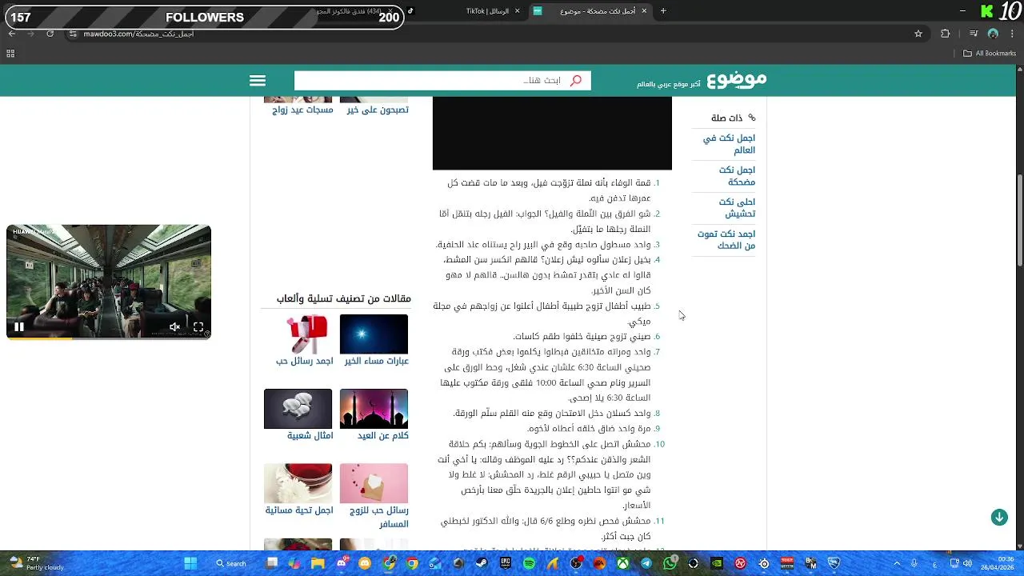Open EA app from taskbar

click(x=599, y=563)
